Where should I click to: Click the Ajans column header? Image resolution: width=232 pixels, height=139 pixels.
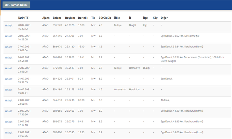coord(46,17)
